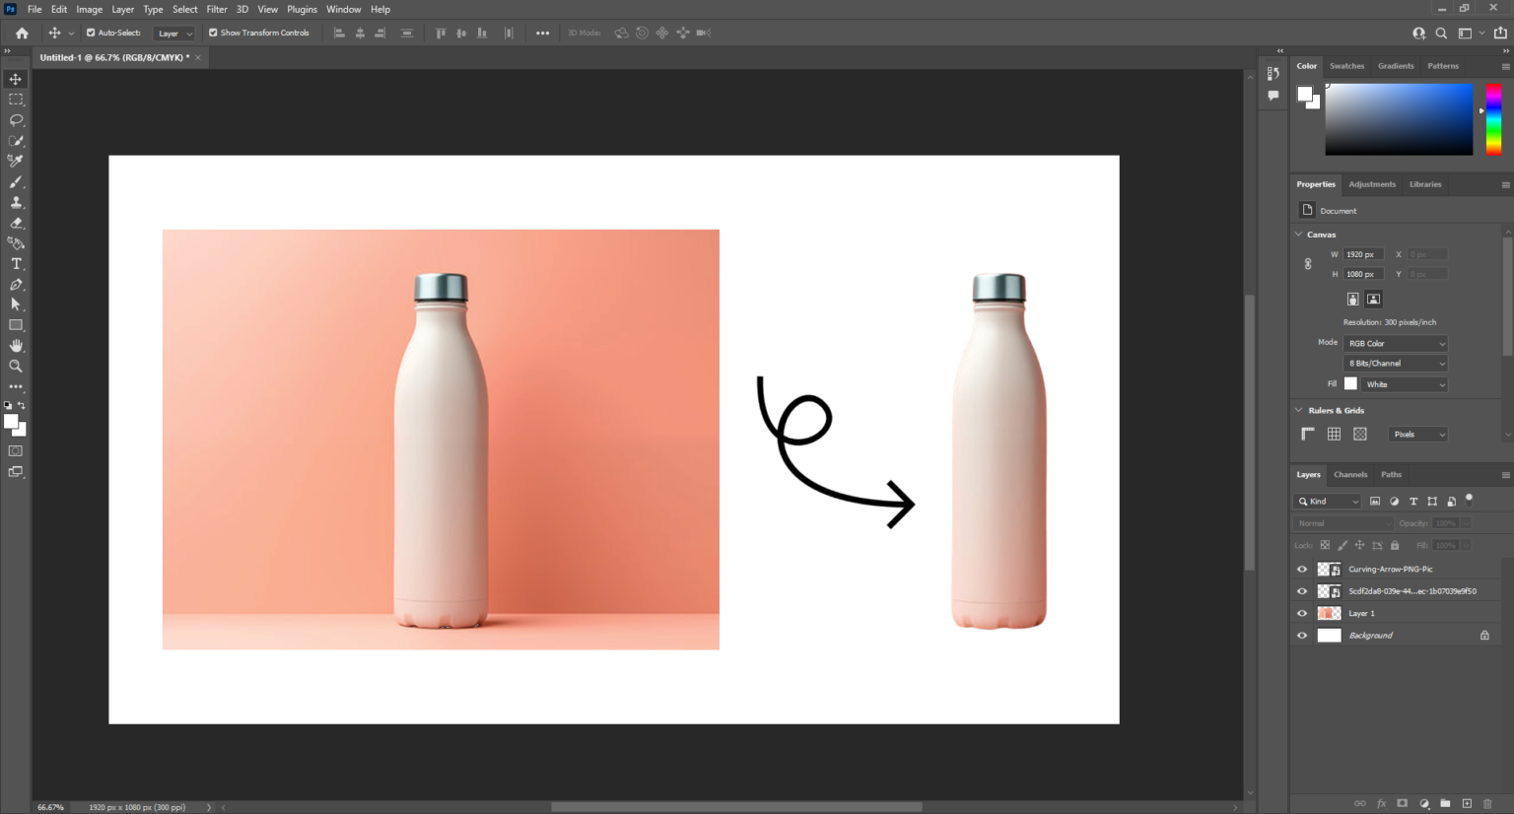Select the Zoom tool
1514x814 pixels.
tap(15, 366)
